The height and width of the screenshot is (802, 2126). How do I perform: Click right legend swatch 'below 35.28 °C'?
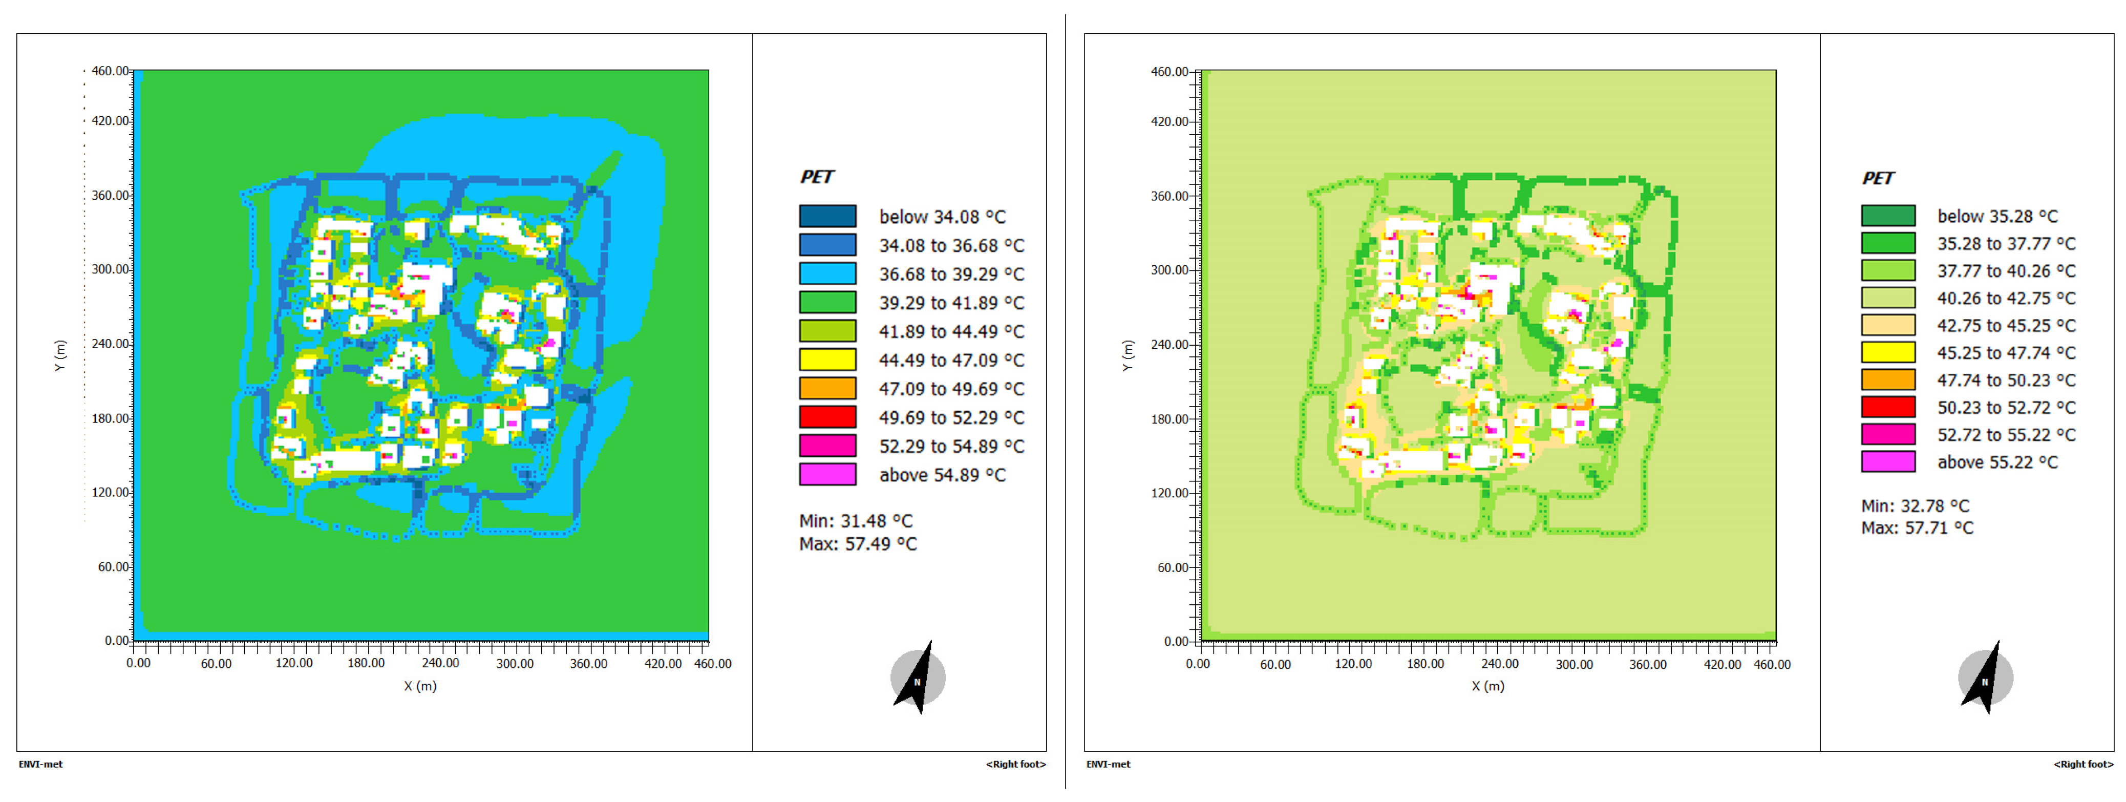pos(1887,216)
